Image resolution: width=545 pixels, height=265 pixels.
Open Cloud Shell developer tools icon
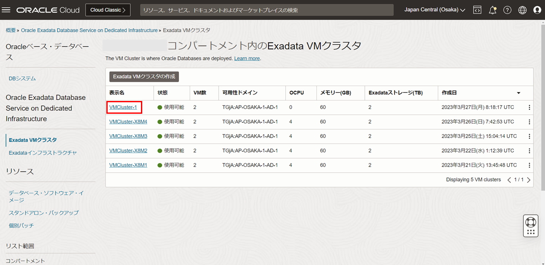click(x=478, y=10)
